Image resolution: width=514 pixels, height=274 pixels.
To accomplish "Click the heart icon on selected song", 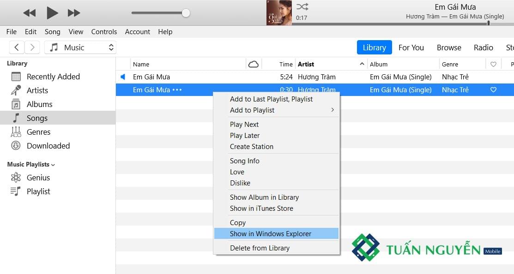I will pos(493,90).
